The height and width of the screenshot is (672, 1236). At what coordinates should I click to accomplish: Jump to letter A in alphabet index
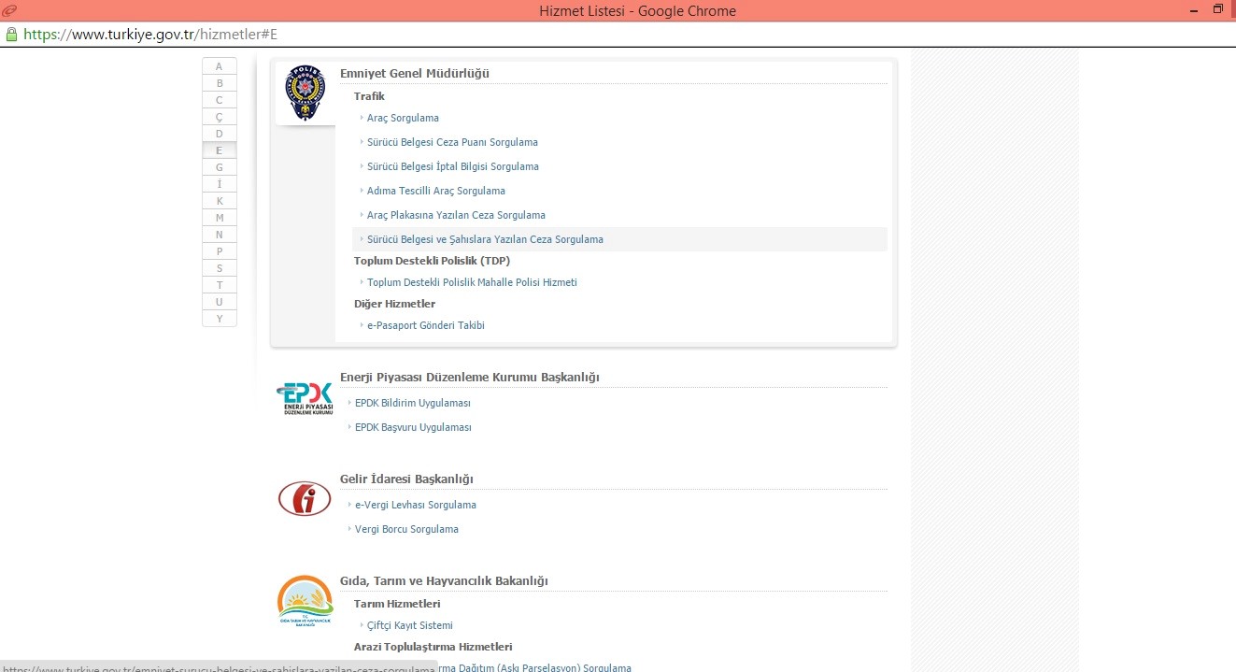pos(220,66)
